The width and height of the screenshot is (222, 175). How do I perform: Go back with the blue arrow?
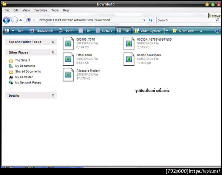tap(7, 20)
